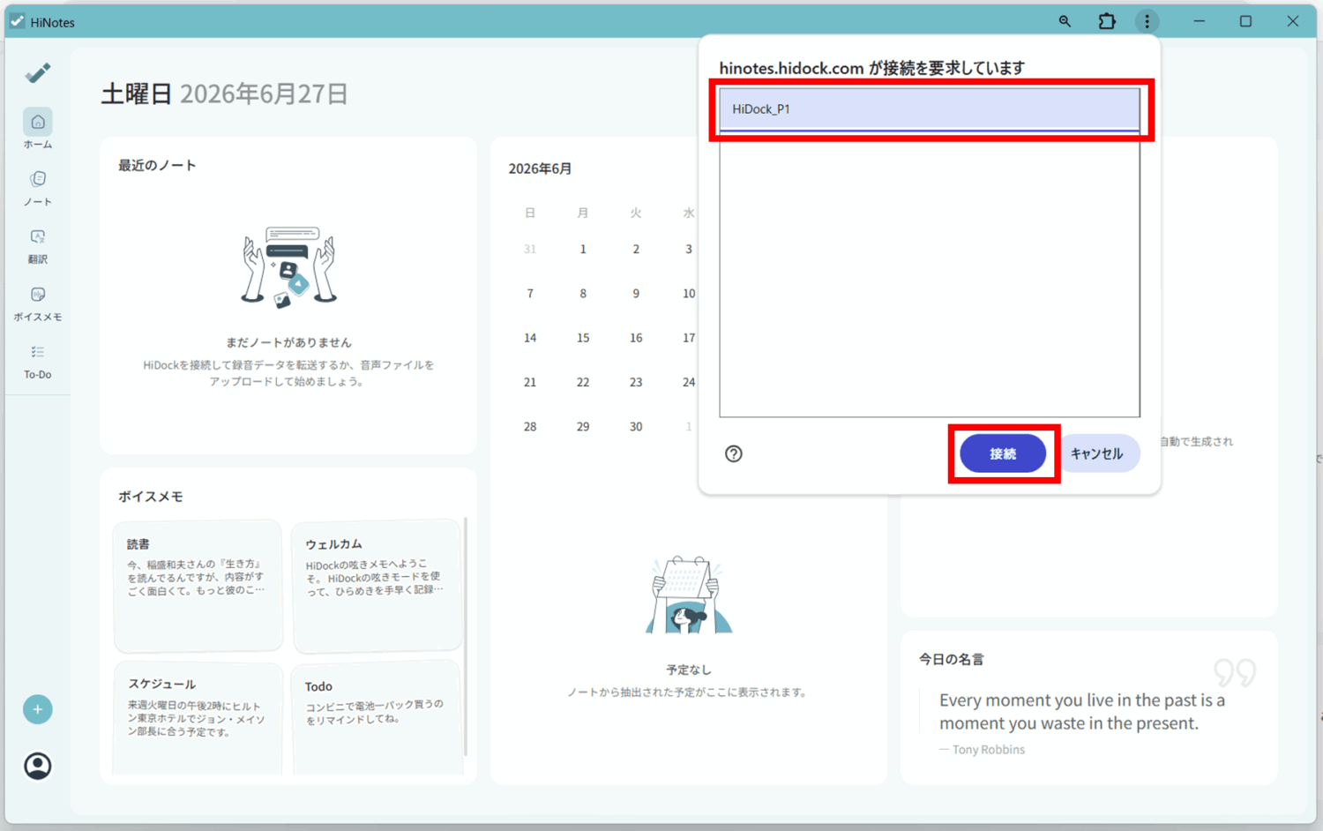1323x831 pixels.
Task: Select June 1 in the calendar
Action: (583, 250)
